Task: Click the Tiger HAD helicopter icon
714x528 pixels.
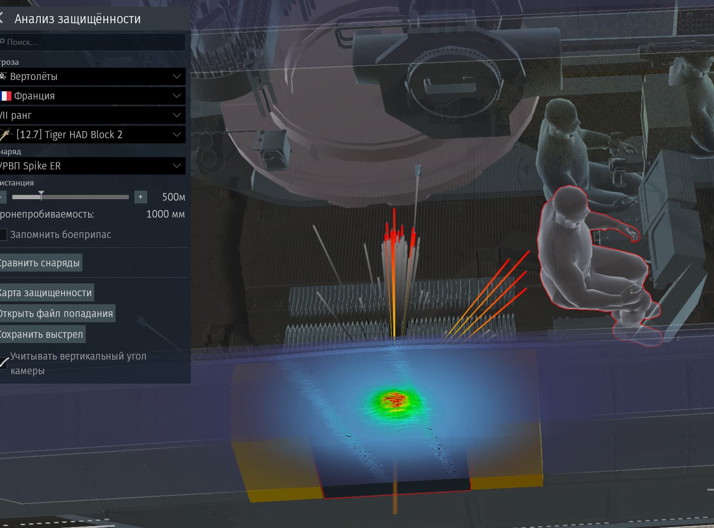Action: click(x=6, y=135)
